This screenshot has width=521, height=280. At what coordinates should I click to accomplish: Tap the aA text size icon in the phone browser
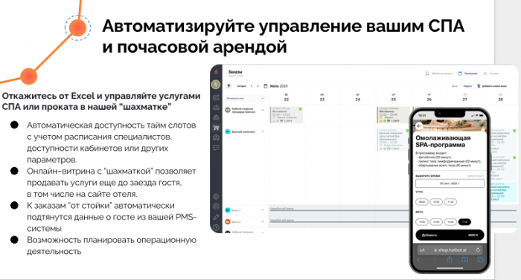point(422,250)
